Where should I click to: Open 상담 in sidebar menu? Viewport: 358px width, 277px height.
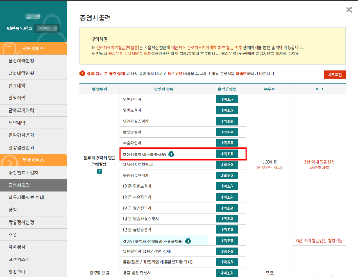(x=34, y=210)
